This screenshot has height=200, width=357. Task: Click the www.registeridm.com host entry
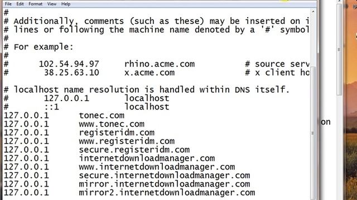coord(127,141)
